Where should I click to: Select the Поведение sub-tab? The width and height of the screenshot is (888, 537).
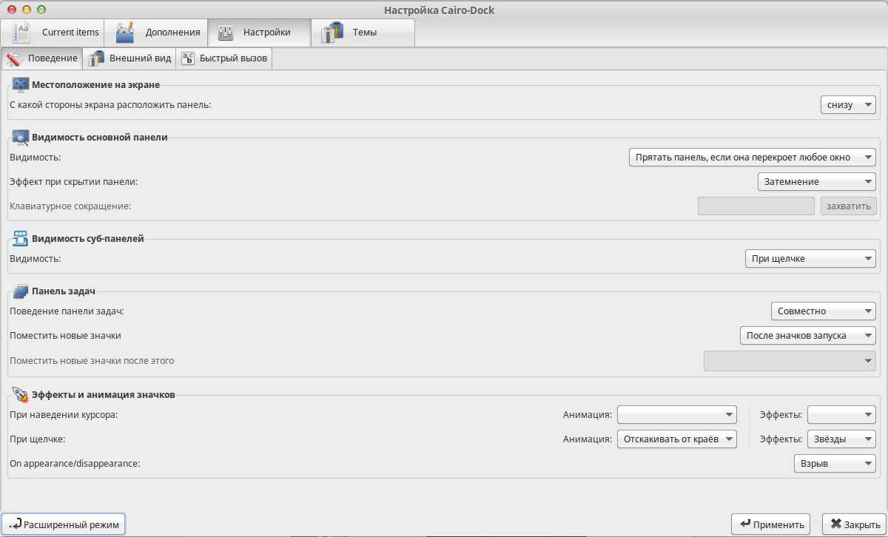42,58
